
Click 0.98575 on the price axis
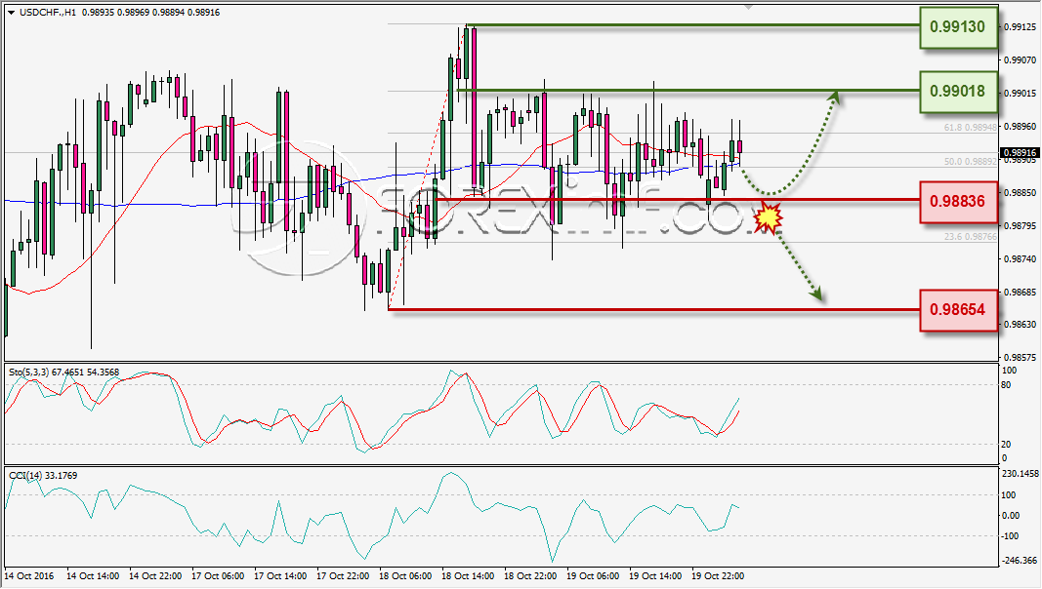tap(1019, 358)
